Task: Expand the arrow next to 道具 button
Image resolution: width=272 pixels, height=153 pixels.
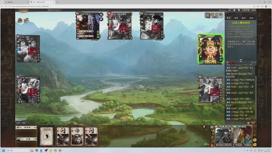Action: tap(29, 123)
